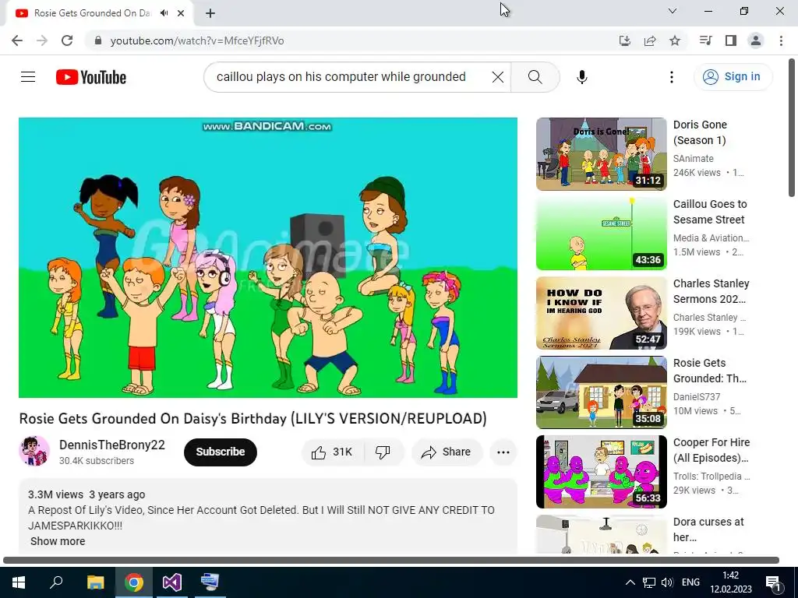Open notification center

773,582
